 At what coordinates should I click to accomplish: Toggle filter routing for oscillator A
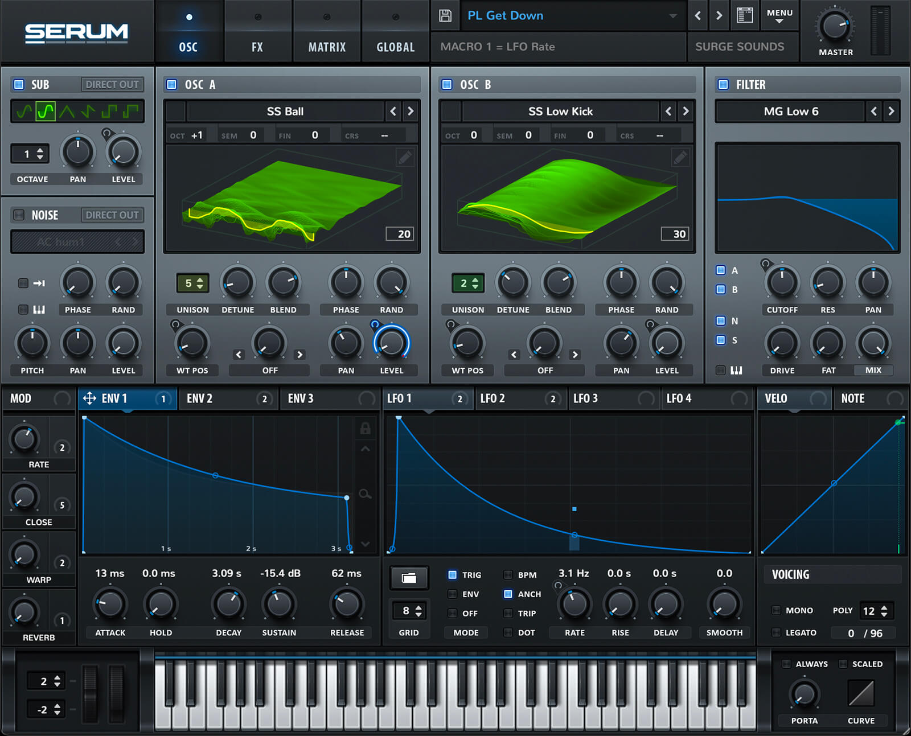point(721,270)
